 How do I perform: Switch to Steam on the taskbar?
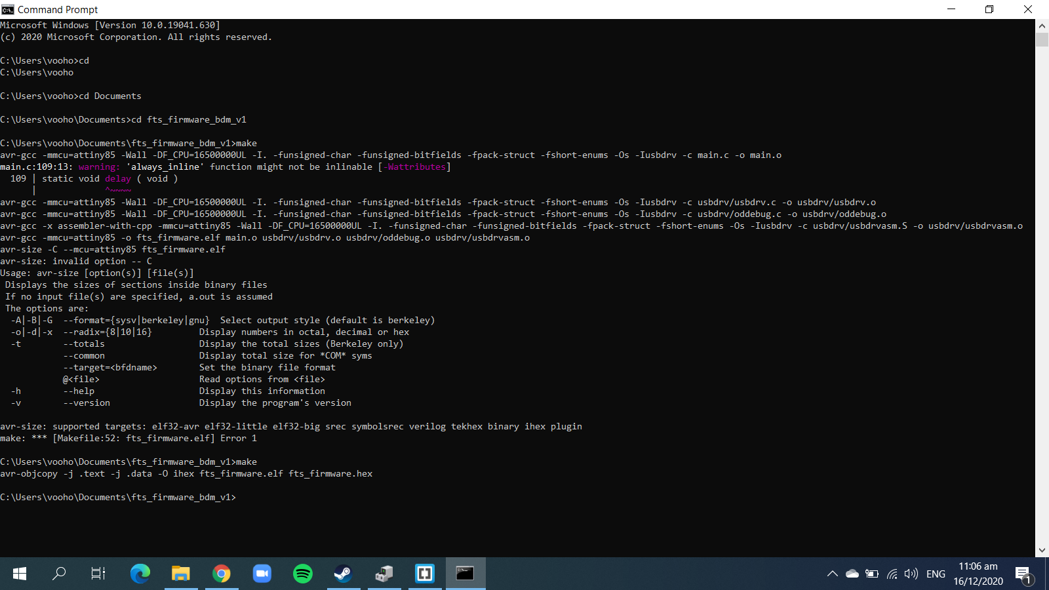(343, 574)
